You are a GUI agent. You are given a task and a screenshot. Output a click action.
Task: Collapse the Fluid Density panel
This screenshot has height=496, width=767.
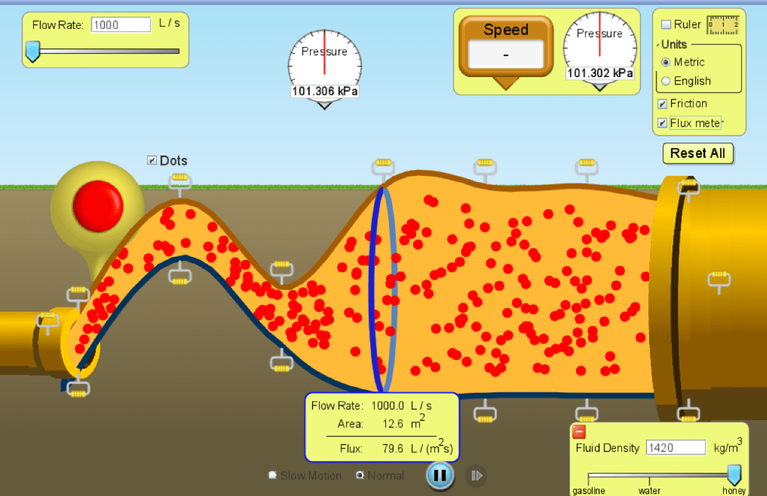click(x=579, y=432)
